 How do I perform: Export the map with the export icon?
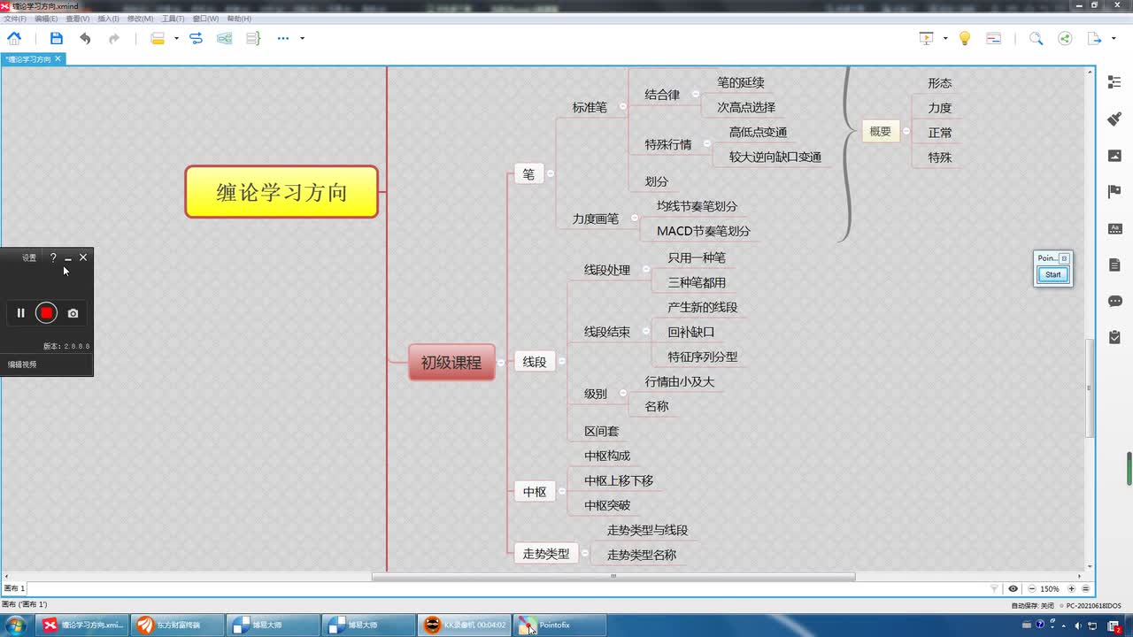pos(1094,38)
